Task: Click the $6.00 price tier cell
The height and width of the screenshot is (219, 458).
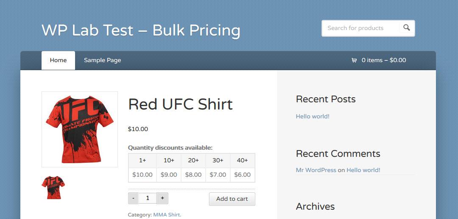Action: pos(243,175)
